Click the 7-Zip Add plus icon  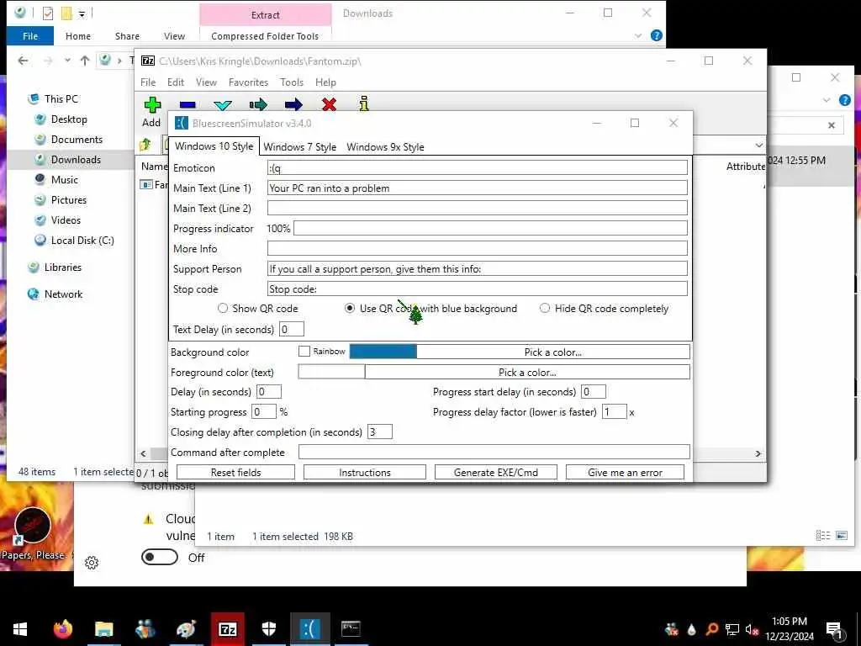click(152, 104)
